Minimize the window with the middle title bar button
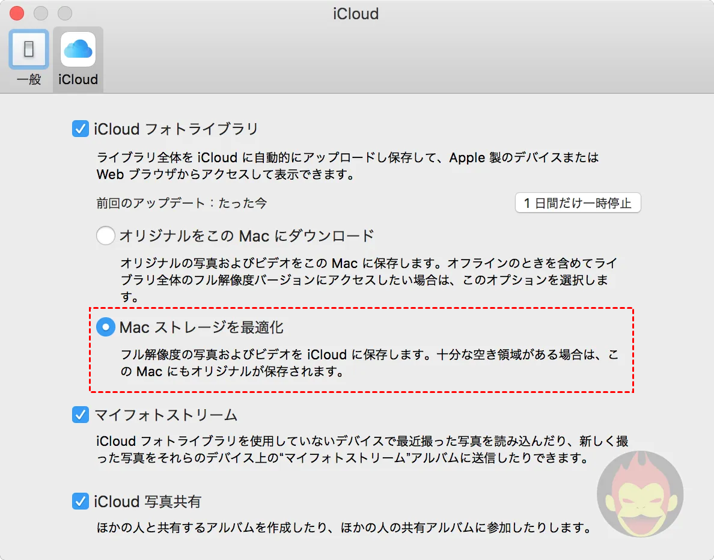The height and width of the screenshot is (560, 714). tap(41, 13)
